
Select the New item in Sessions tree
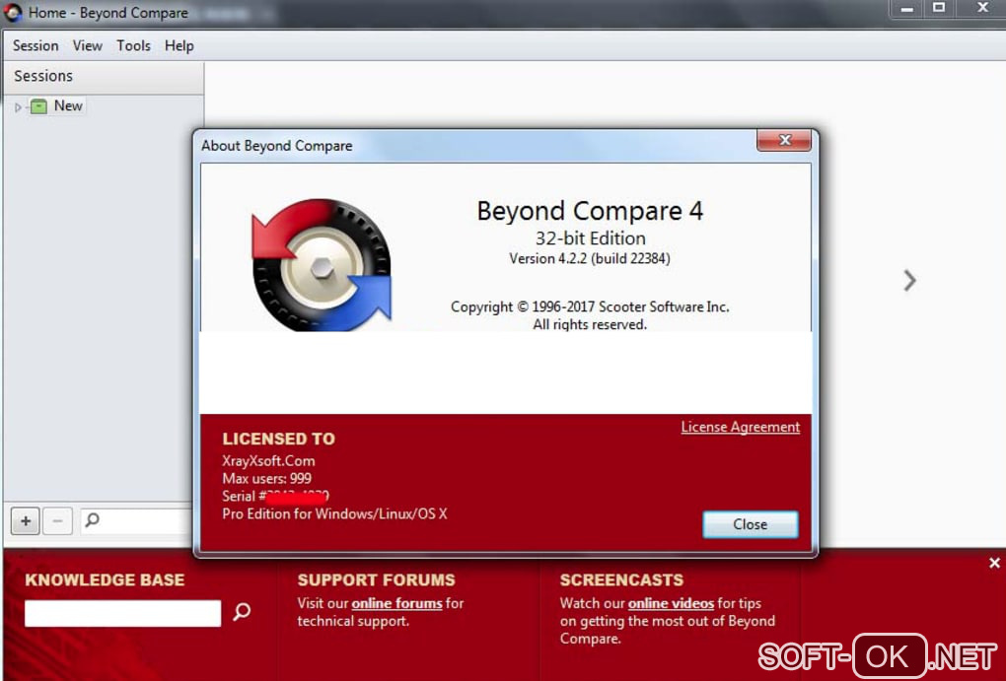click(x=68, y=105)
